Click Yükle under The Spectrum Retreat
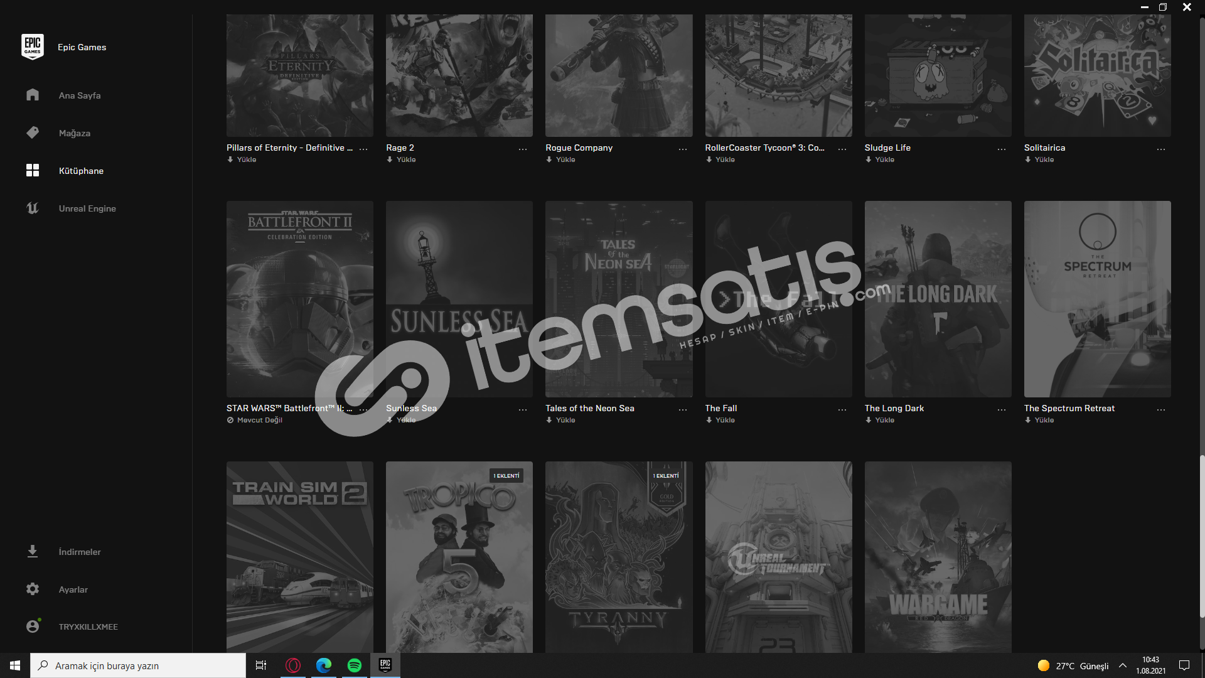The width and height of the screenshot is (1205, 678). click(x=1039, y=420)
